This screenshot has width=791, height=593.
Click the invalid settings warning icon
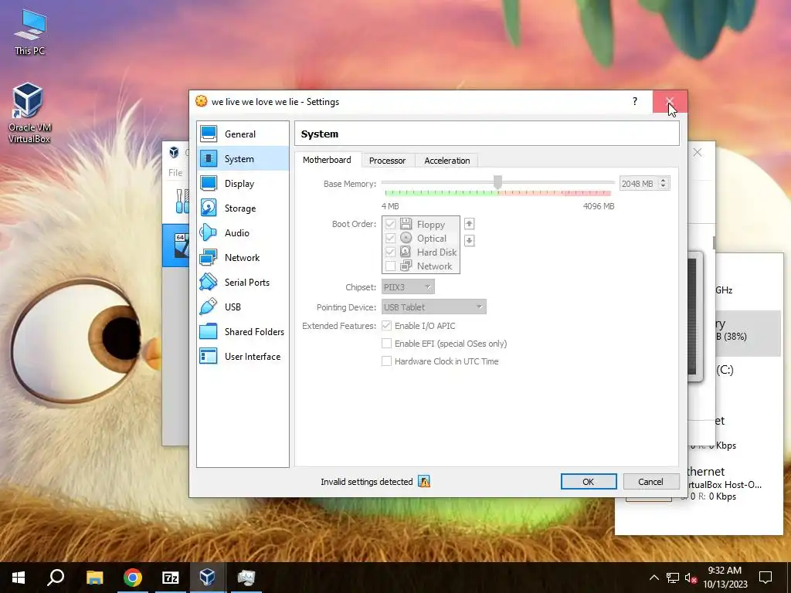(424, 482)
